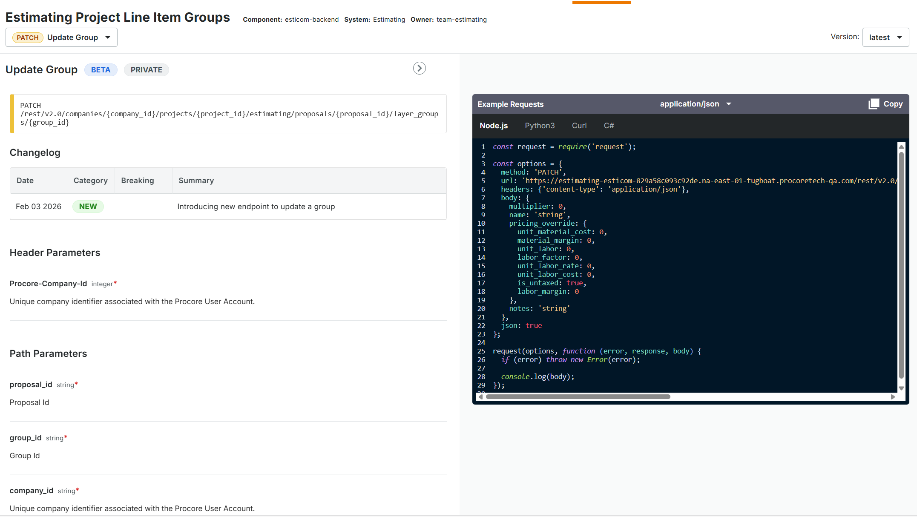Click the Estimating Project Line Item Groups heading
Viewport: 917px width, 517px height.
[118, 17]
